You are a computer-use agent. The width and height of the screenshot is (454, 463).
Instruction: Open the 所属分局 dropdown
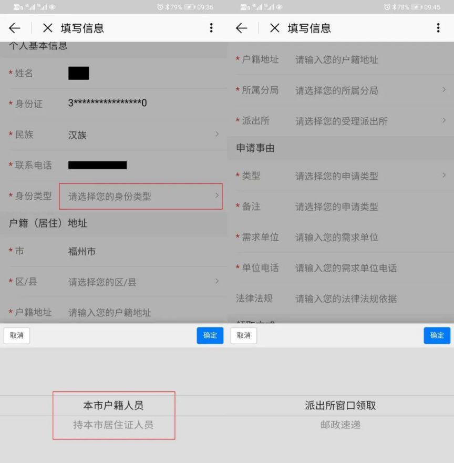368,90
